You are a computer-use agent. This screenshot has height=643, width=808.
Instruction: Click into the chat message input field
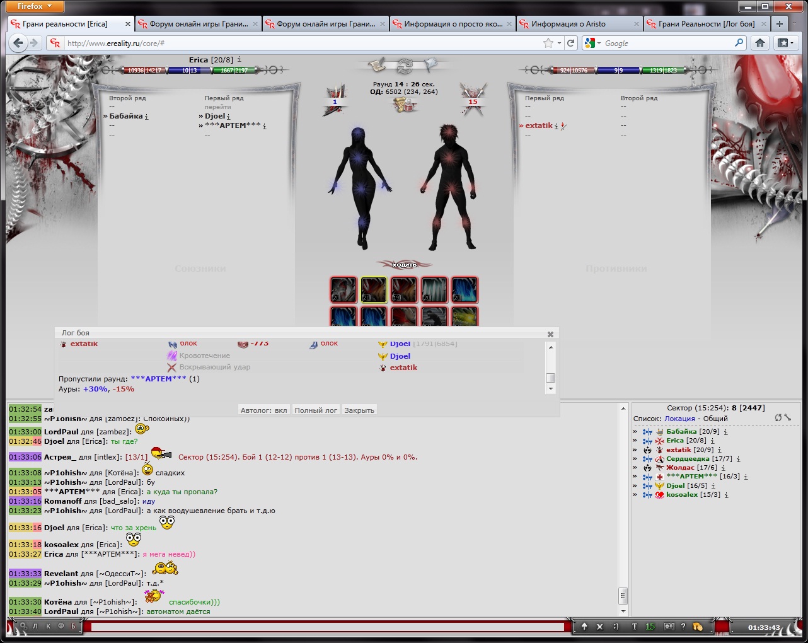[x=328, y=627]
